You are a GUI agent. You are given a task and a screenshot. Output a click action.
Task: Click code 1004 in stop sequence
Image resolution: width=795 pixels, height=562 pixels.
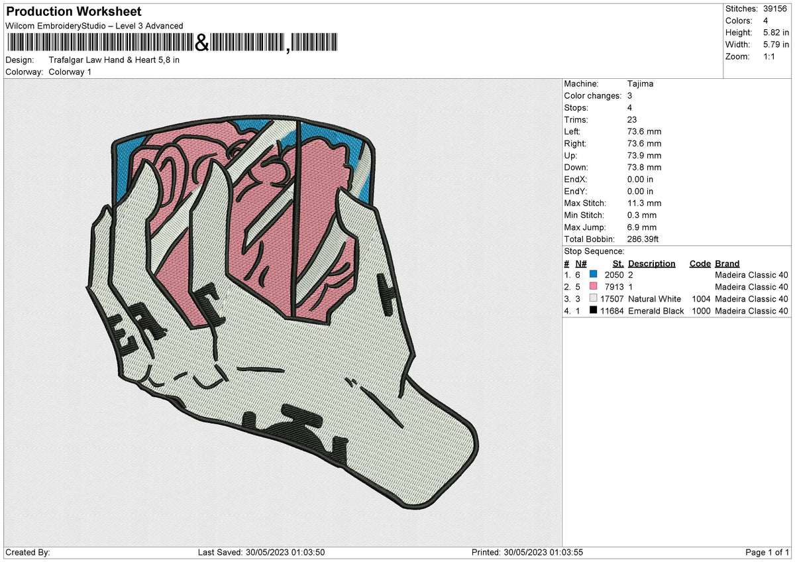click(700, 299)
